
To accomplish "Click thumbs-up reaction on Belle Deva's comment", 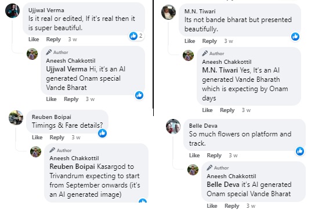I will pos(300,151).
